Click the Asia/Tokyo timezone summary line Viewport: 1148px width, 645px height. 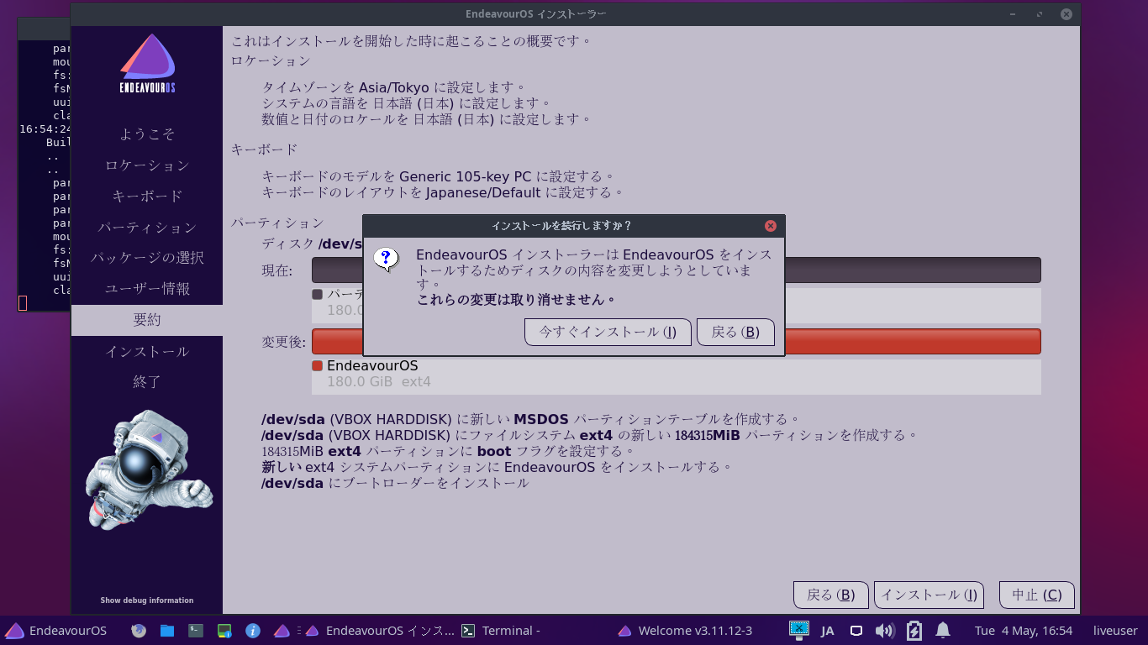pyautogui.click(x=393, y=87)
